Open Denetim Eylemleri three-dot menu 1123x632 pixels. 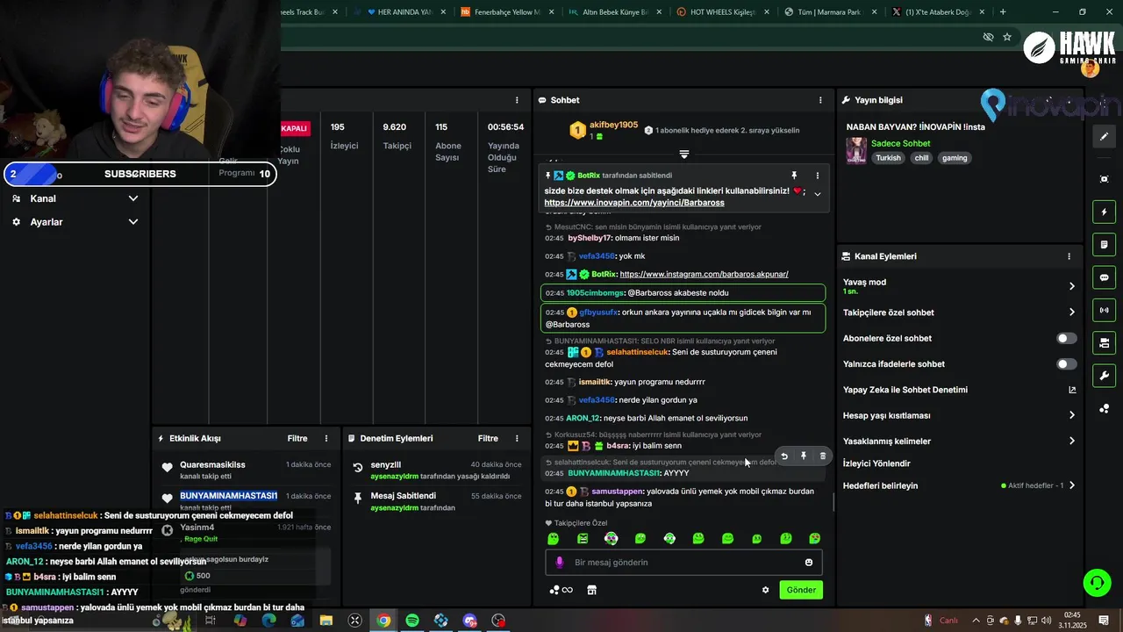(517, 438)
